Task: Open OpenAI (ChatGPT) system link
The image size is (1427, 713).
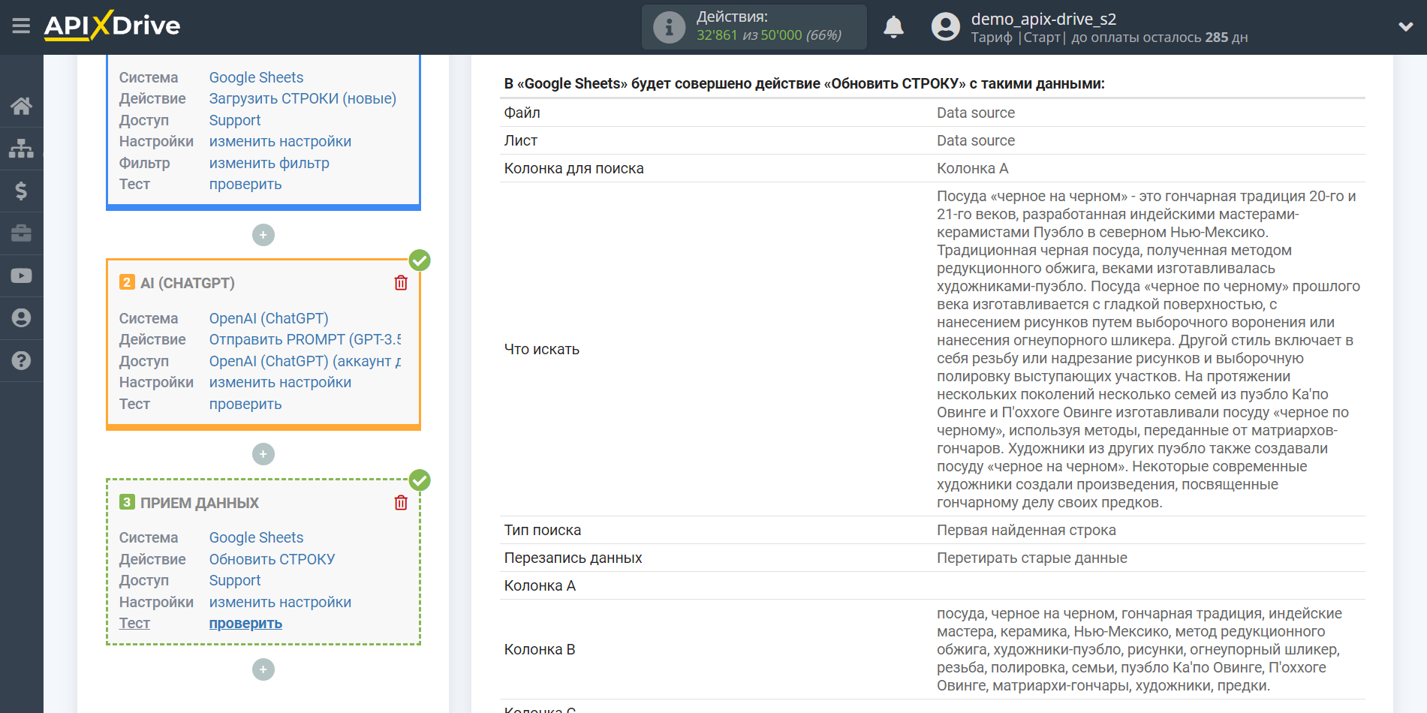Action: [x=269, y=318]
